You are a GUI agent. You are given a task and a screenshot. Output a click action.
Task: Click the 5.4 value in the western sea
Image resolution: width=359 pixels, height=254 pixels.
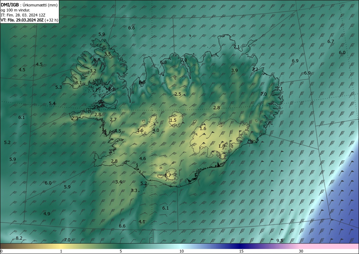pyautogui.click(x=52, y=104)
